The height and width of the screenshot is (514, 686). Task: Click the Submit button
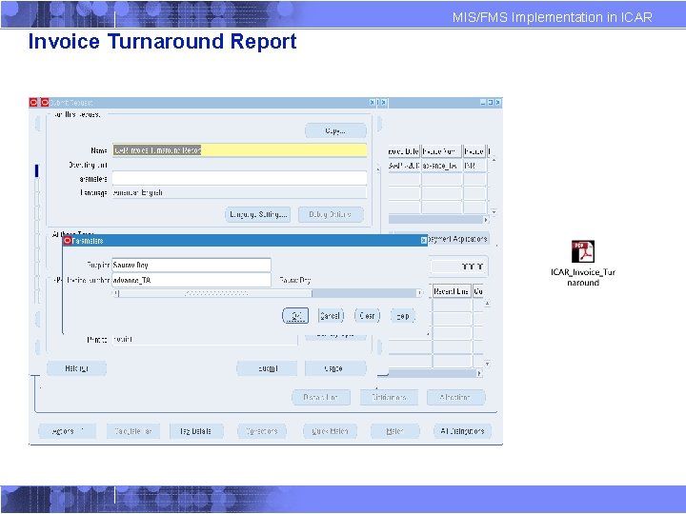tap(268, 368)
